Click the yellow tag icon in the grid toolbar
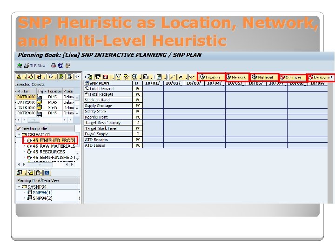335x251 pixels. pos(127,77)
